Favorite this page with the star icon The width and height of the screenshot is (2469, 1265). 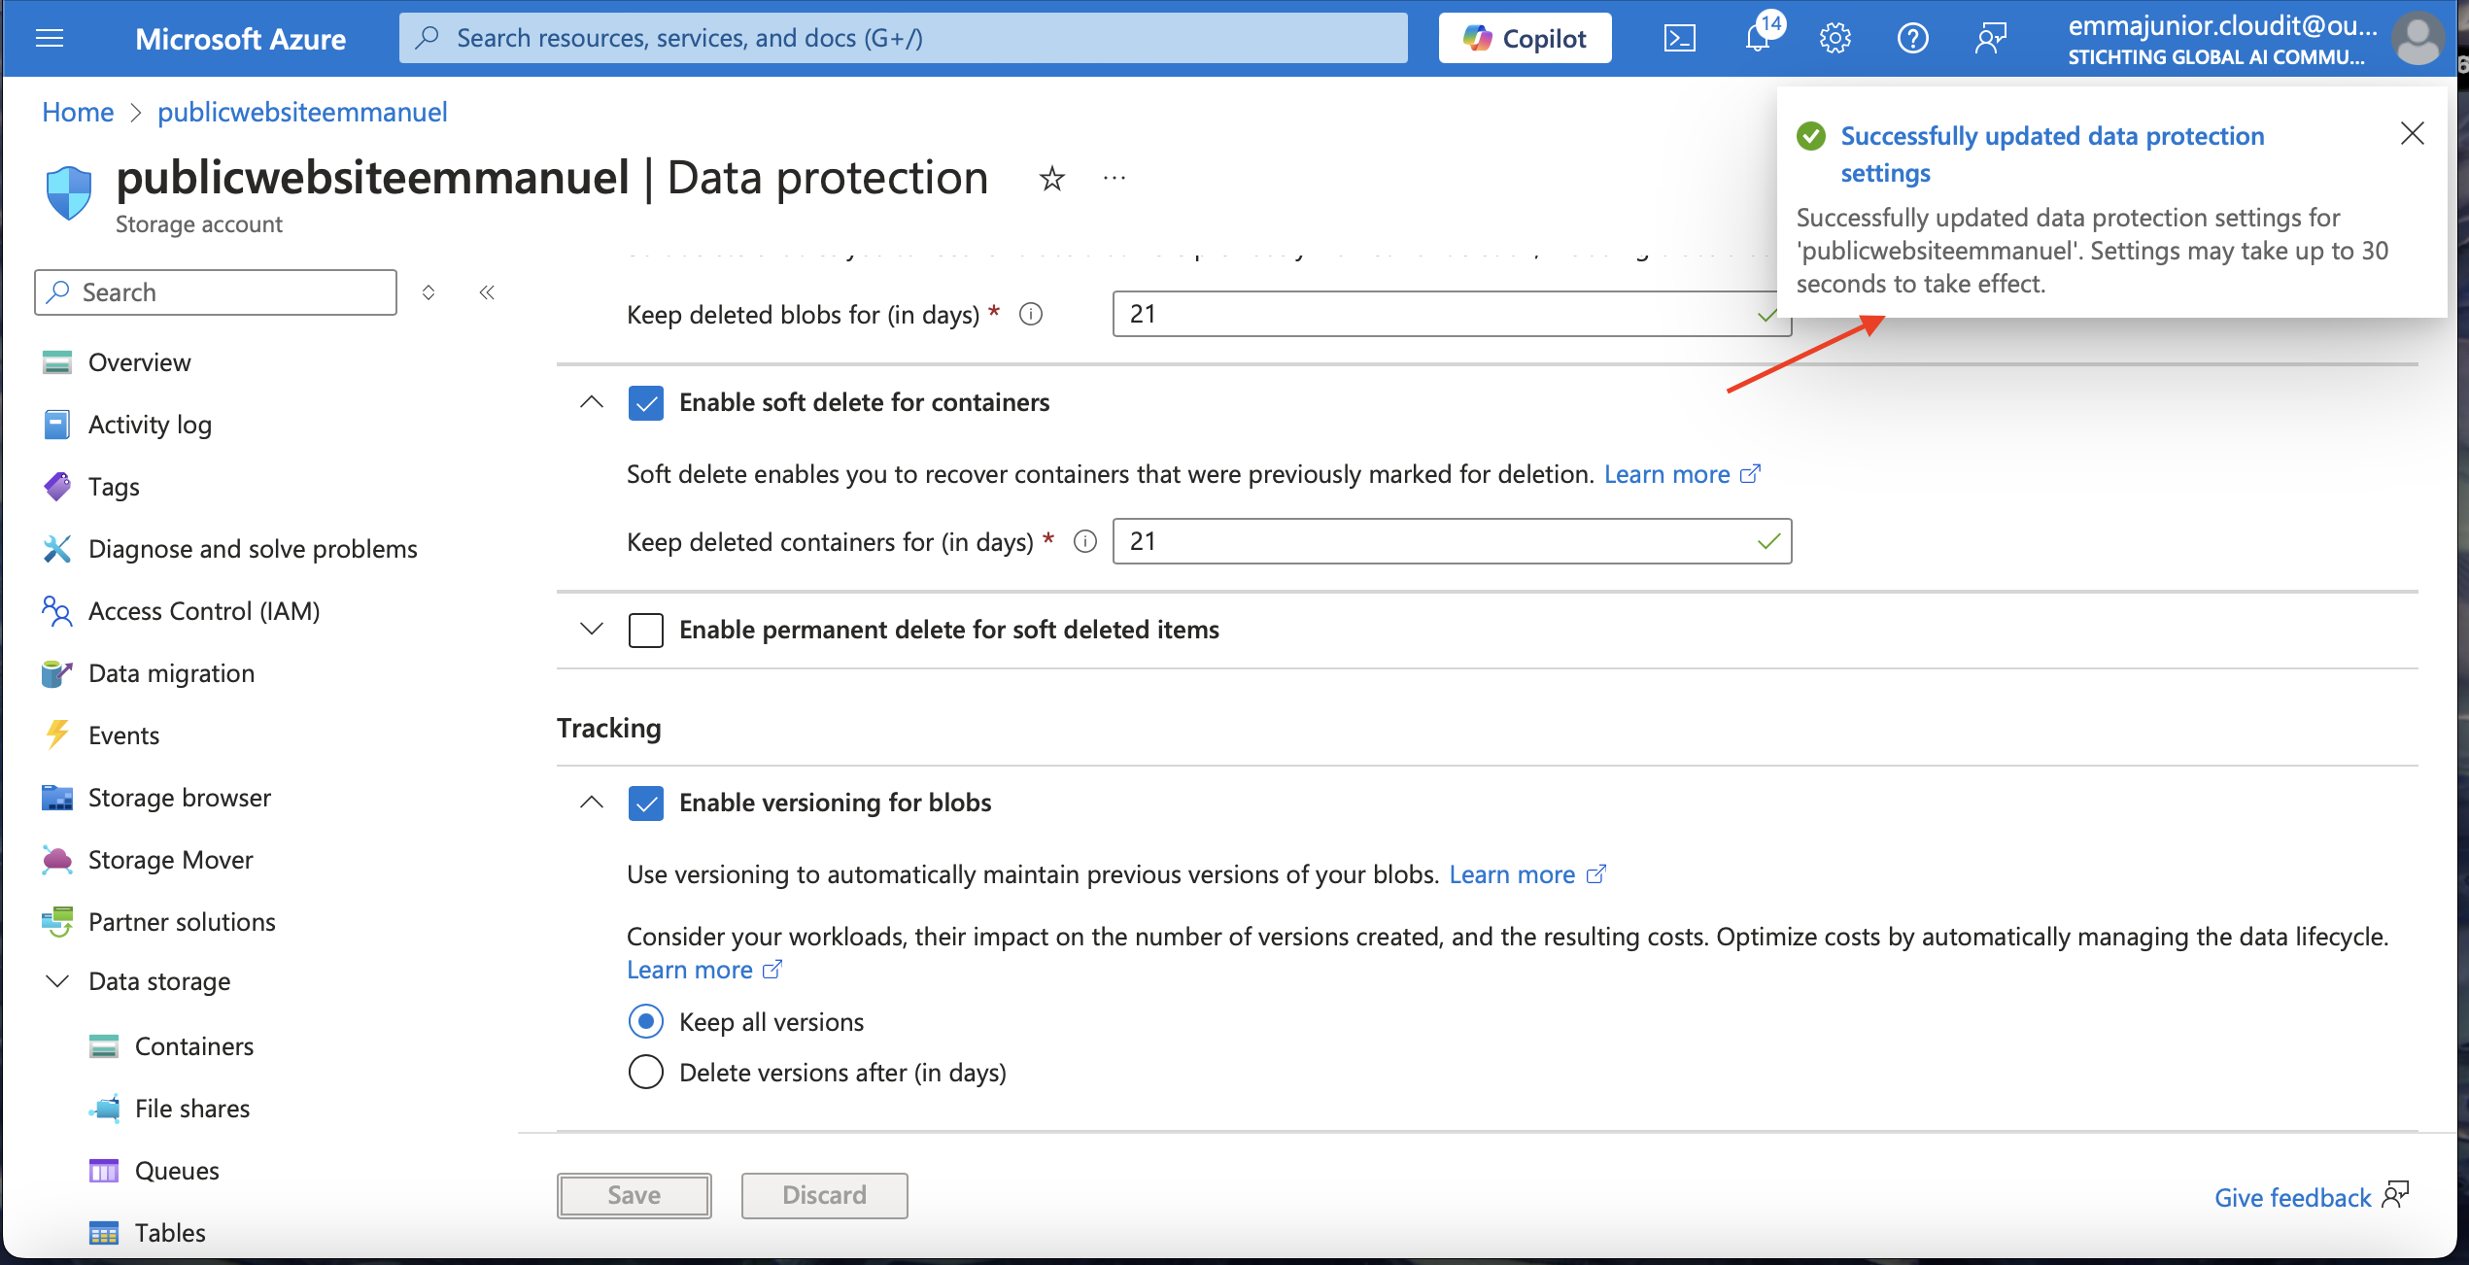tap(1051, 179)
